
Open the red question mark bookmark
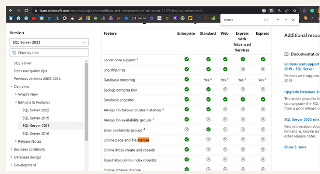(206, 18)
